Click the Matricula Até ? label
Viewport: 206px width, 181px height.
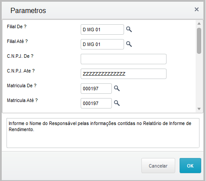(23, 100)
